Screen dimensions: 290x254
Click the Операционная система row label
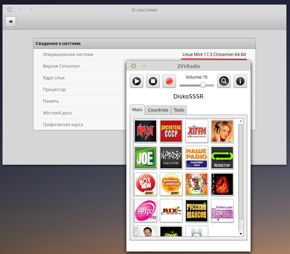[68, 55]
